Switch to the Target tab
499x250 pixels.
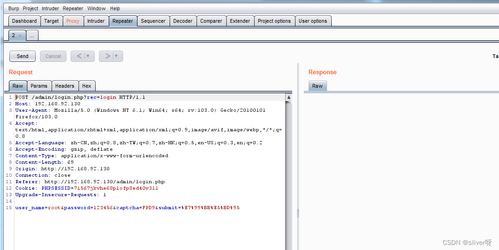51,21
